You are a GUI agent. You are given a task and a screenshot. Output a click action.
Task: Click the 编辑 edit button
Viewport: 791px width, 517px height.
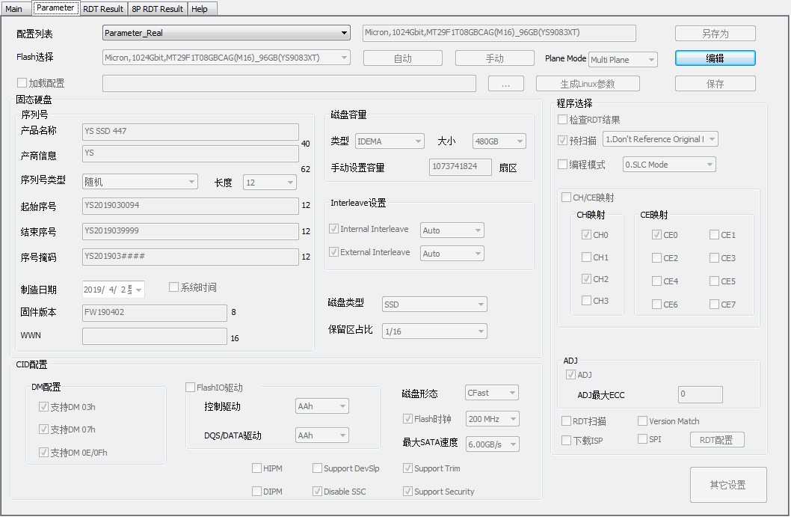715,58
